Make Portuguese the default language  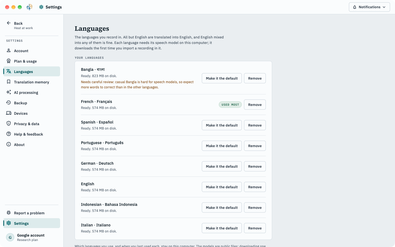tap(222, 146)
